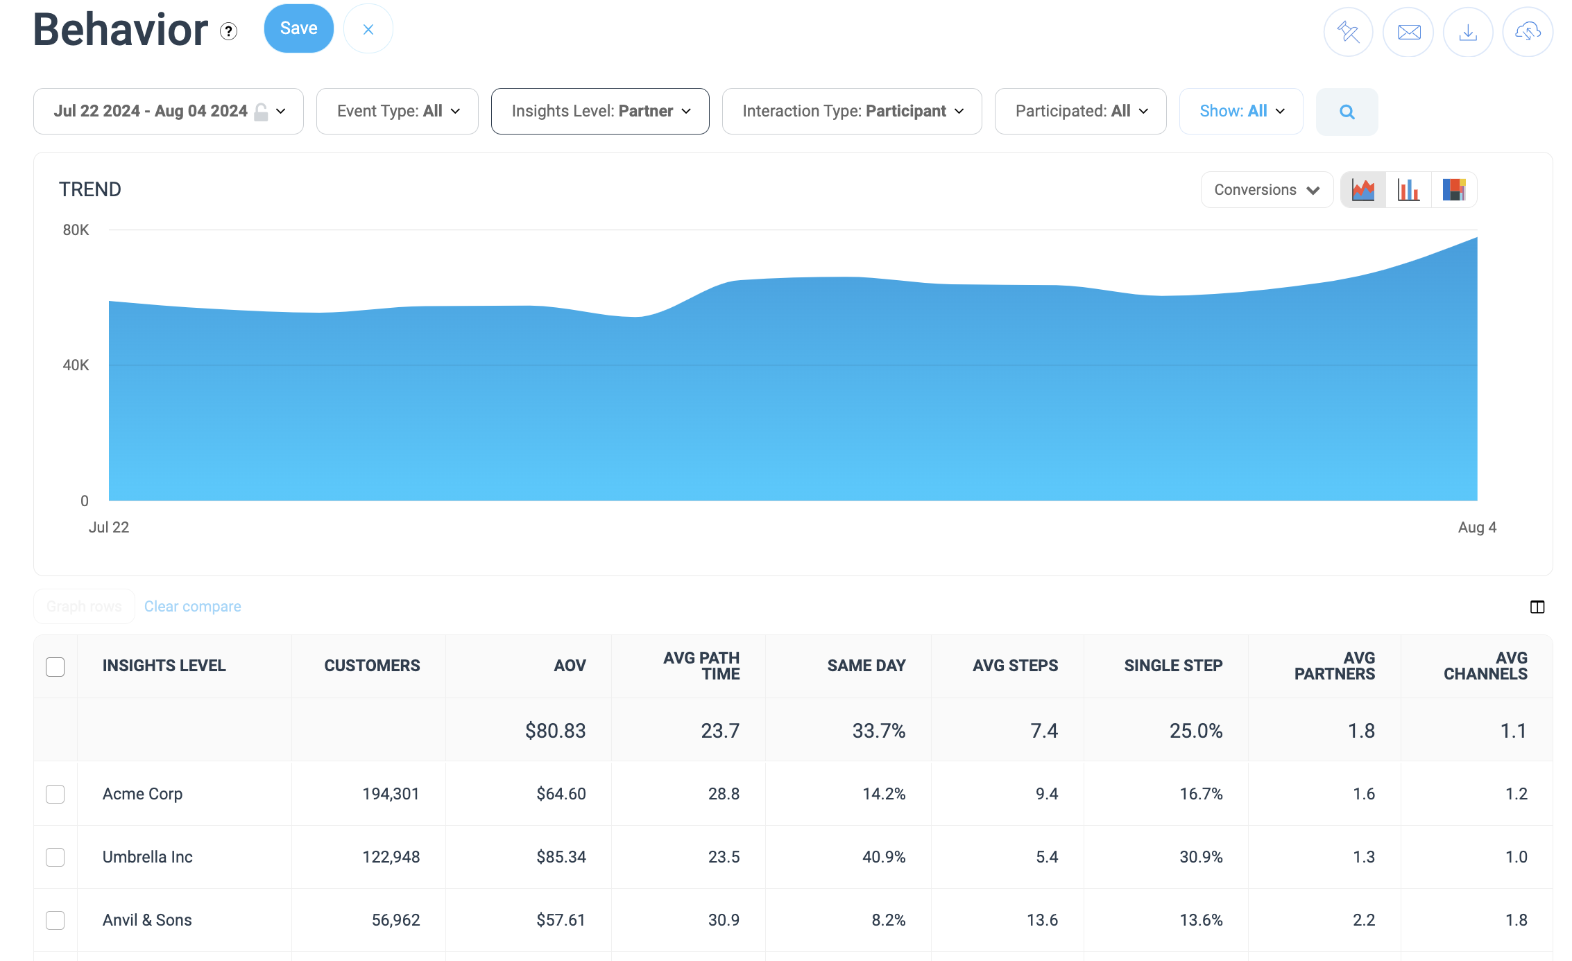Click the padlock icon in the date range
This screenshot has height=961, width=1572.
[261, 112]
